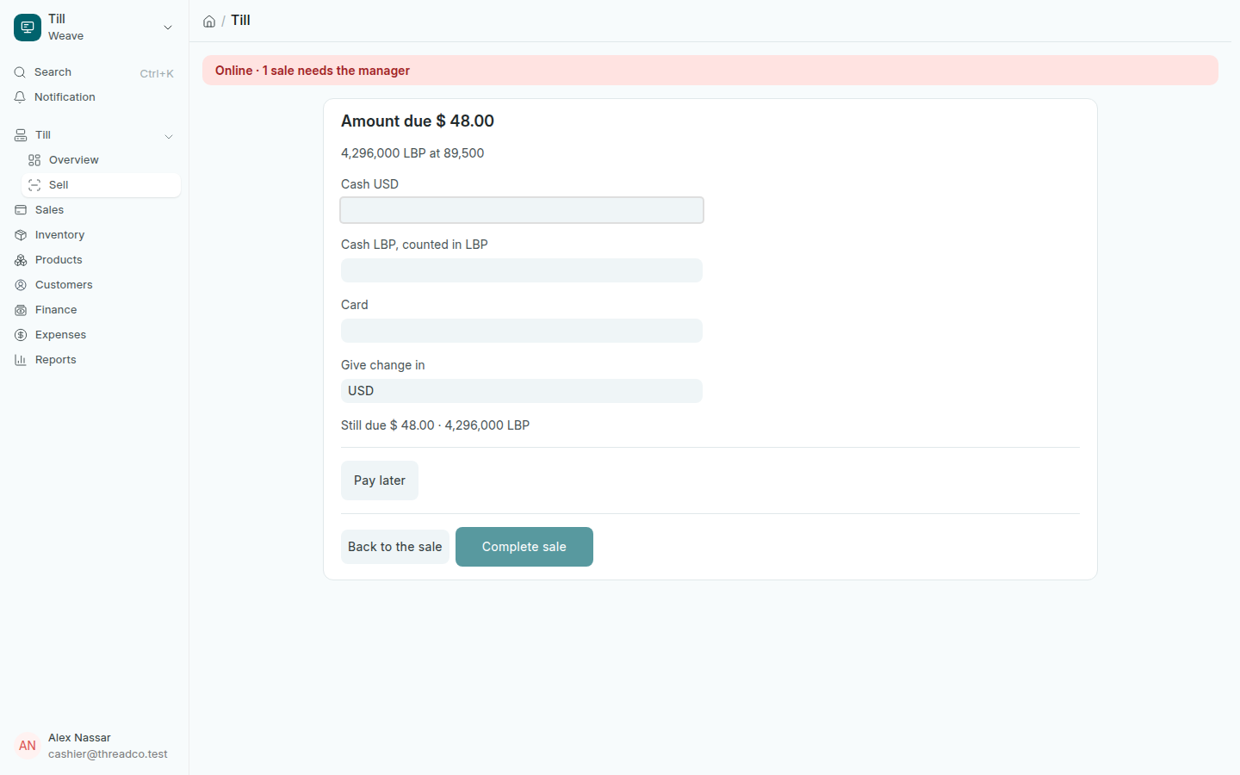Click the Finance cash icon
1240x775 pixels.
(x=21, y=310)
